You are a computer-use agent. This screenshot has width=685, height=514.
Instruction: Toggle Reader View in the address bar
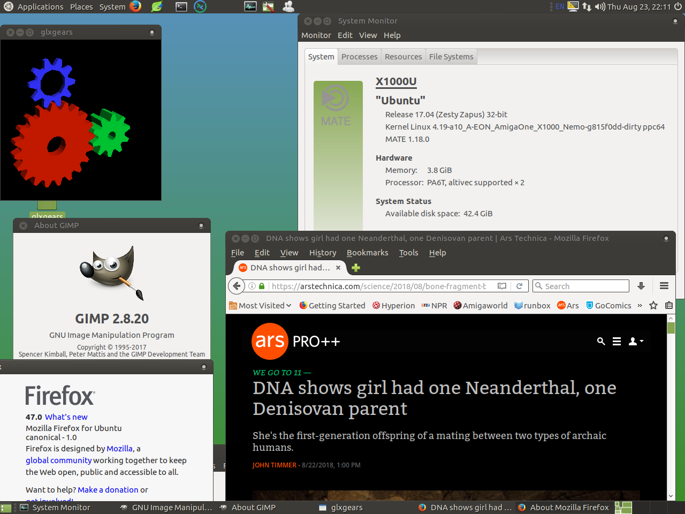[x=502, y=286]
